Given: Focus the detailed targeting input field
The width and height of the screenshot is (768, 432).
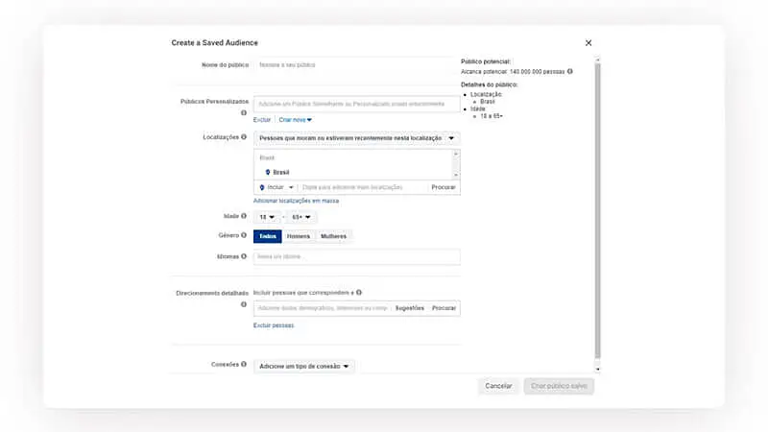Looking at the screenshot, I should click(323, 308).
